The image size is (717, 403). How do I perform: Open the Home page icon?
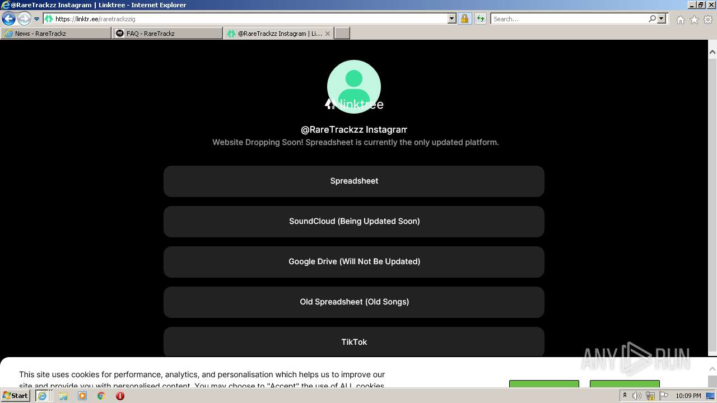tap(680, 20)
